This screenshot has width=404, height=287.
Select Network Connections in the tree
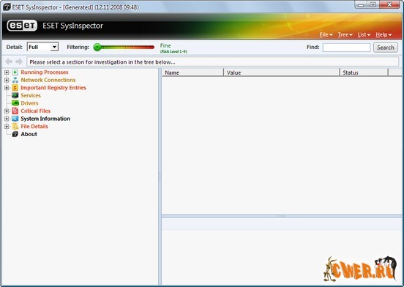pyautogui.click(x=48, y=80)
